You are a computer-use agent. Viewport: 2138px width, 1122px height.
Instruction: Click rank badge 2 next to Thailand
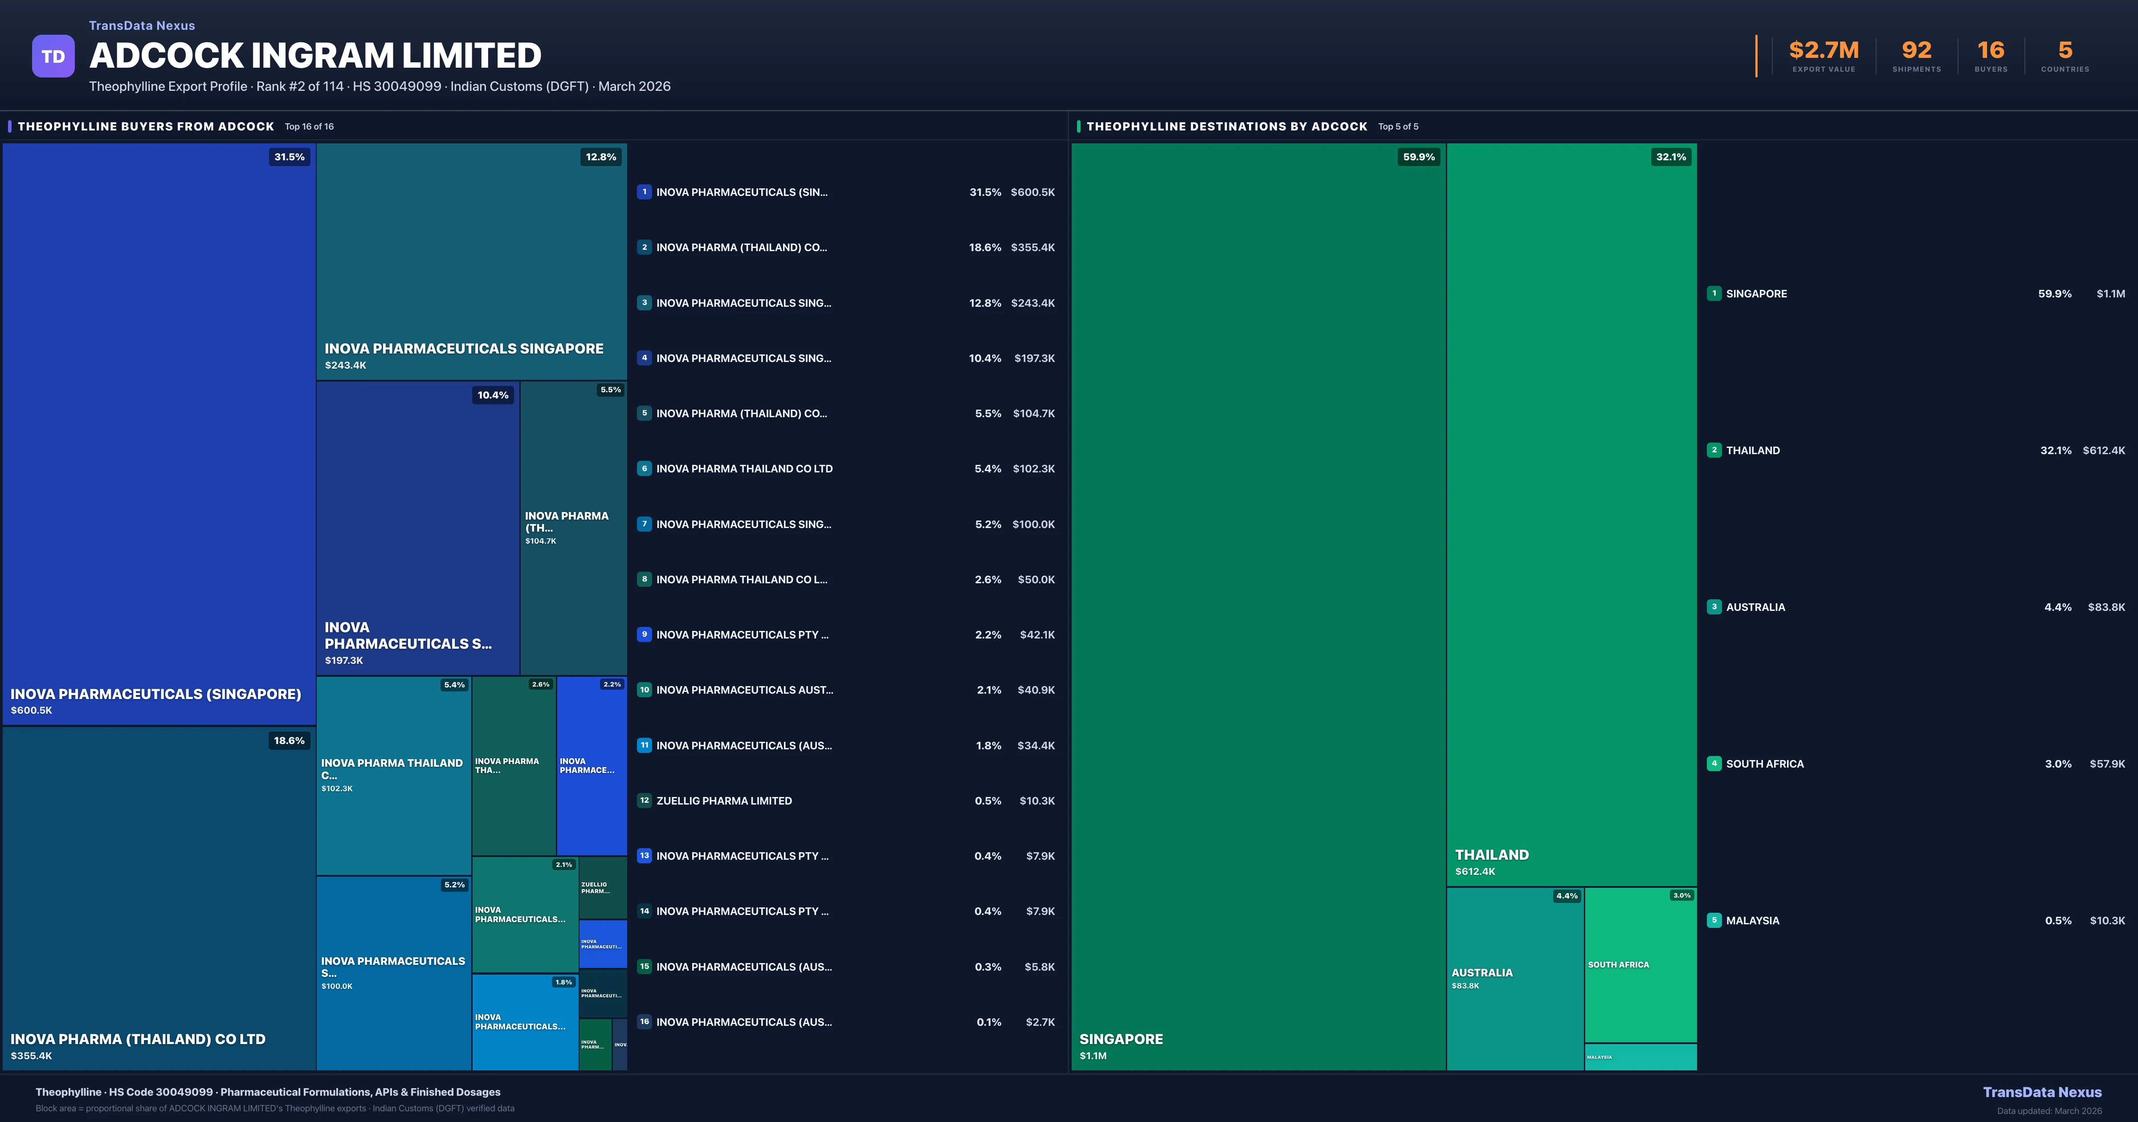[x=1714, y=451]
